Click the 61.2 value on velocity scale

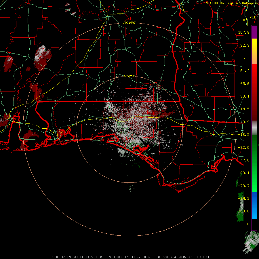pos(245,71)
